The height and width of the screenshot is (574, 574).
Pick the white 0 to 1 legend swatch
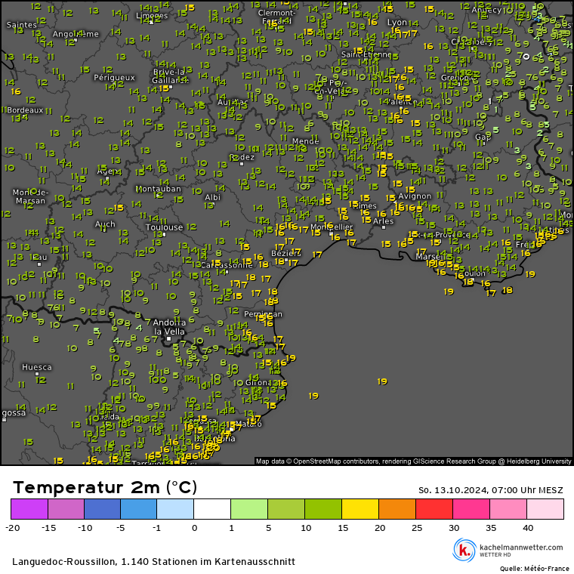coord(212,509)
